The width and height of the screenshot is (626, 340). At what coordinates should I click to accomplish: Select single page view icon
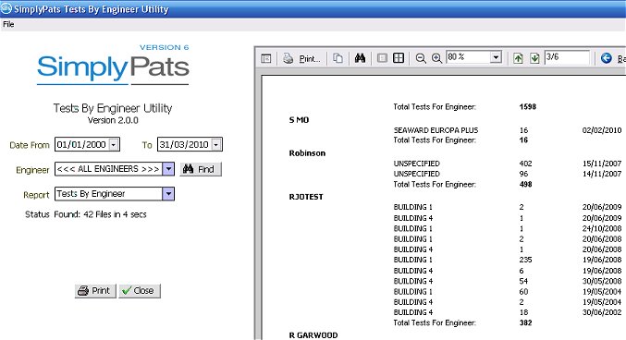pos(382,58)
